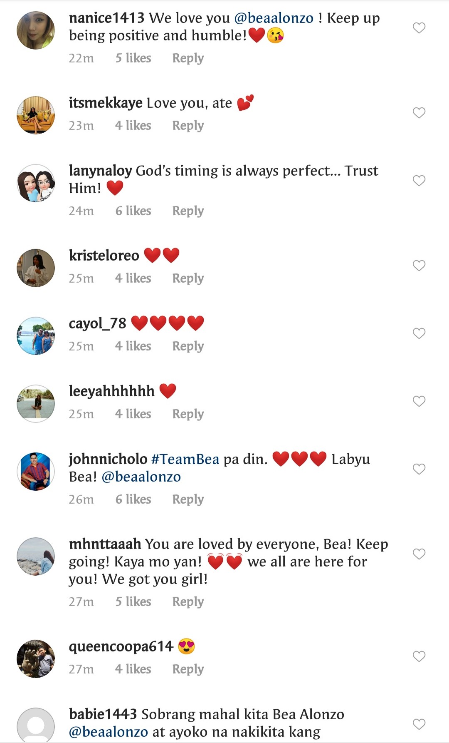Like nanice1413's comment with the heart icon

point(418,27)
